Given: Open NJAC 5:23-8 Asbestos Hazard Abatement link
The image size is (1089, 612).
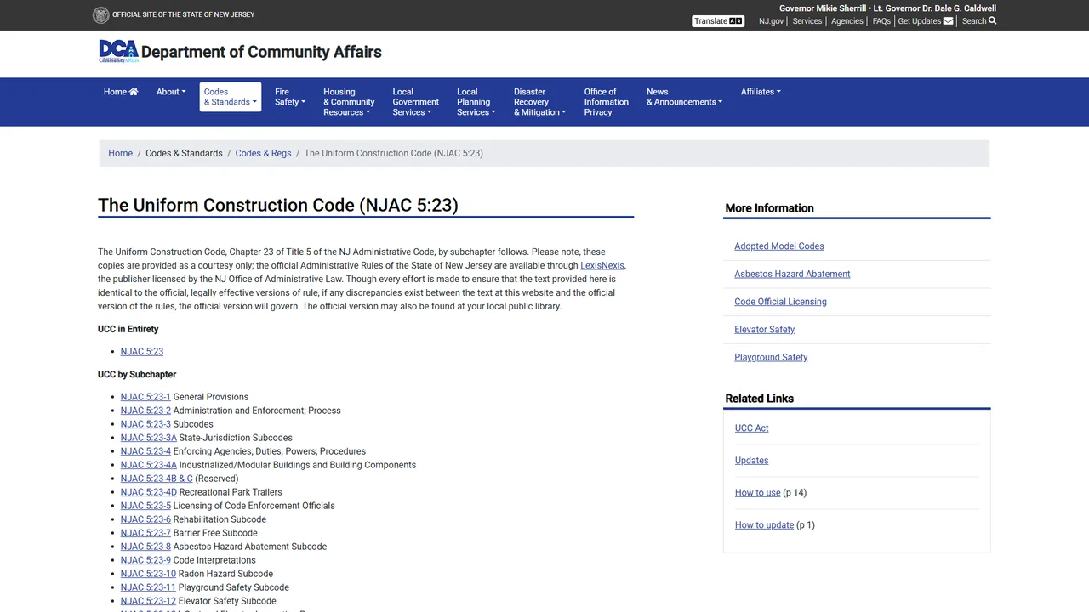Looking at the screenshot, I should (145, 547).
